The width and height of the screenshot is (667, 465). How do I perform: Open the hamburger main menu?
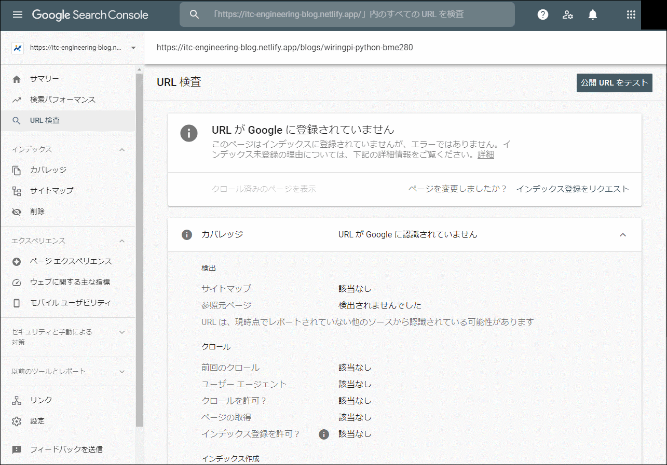pyautogui.click(x=18, y=15)
